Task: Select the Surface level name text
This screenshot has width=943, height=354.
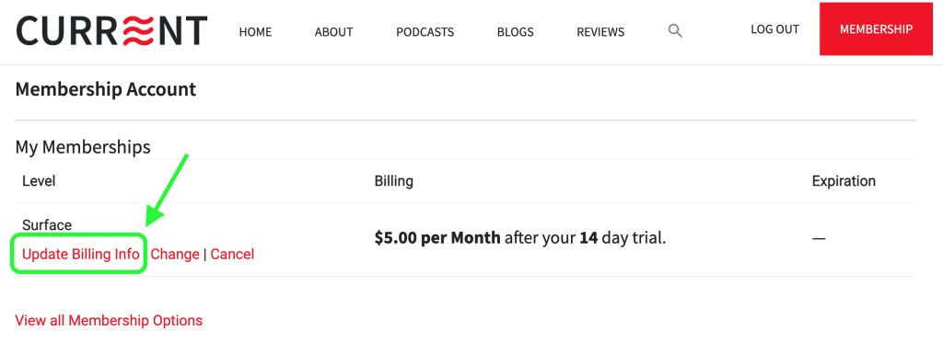Action: [x=47, y=225]
